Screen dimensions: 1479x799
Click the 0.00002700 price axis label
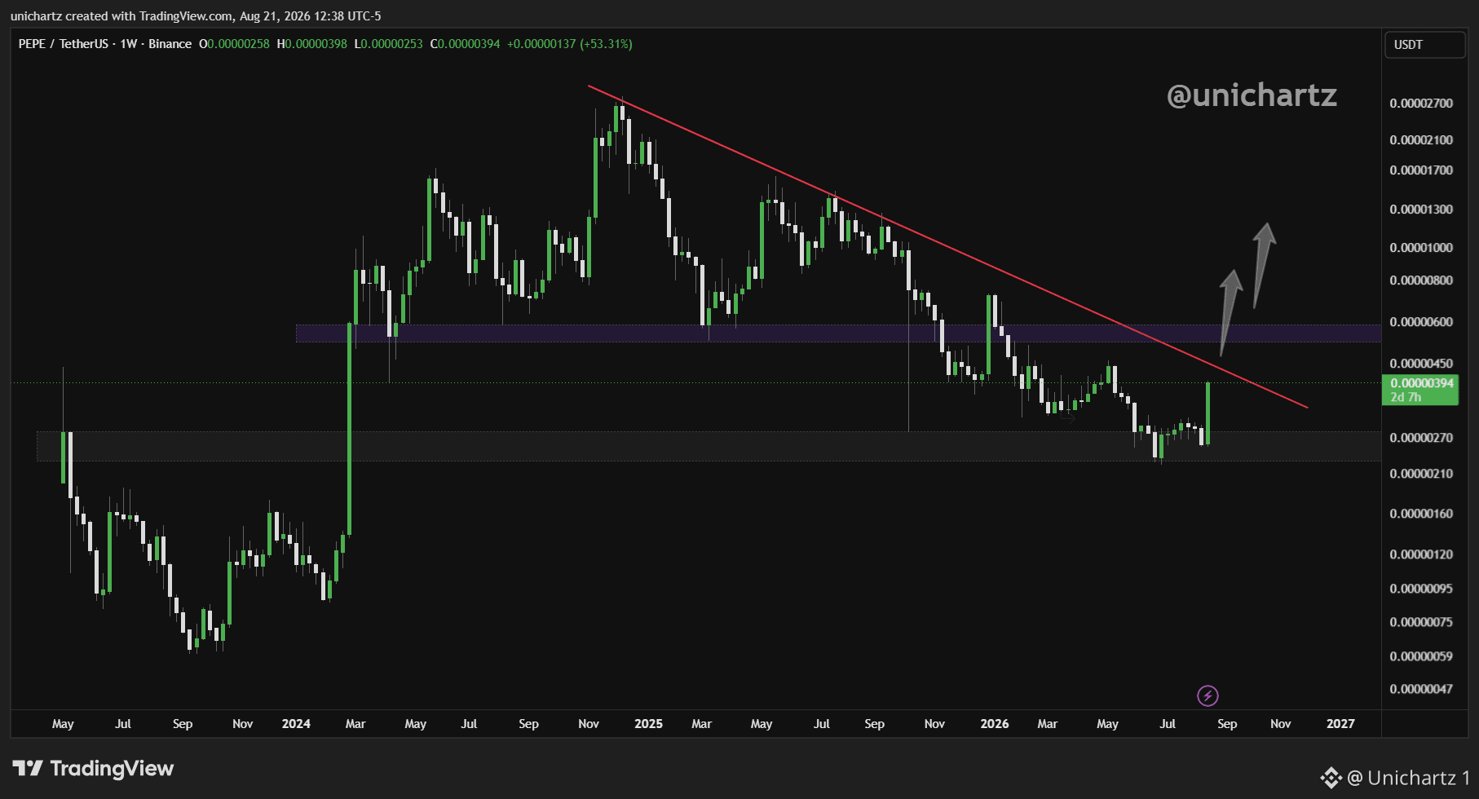coord(1421,104)
